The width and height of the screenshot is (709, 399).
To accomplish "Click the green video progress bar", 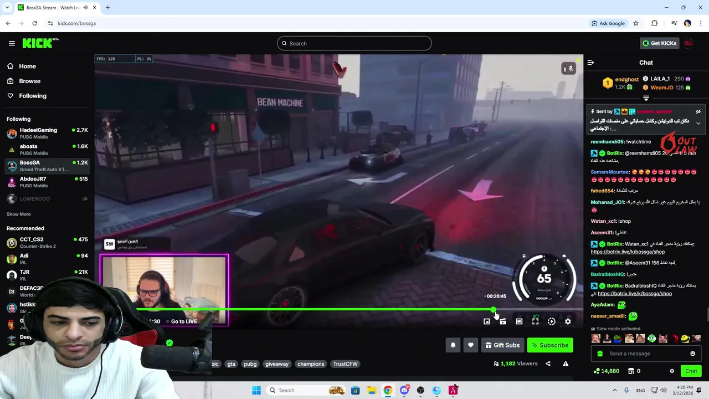I will click(314, 309).
